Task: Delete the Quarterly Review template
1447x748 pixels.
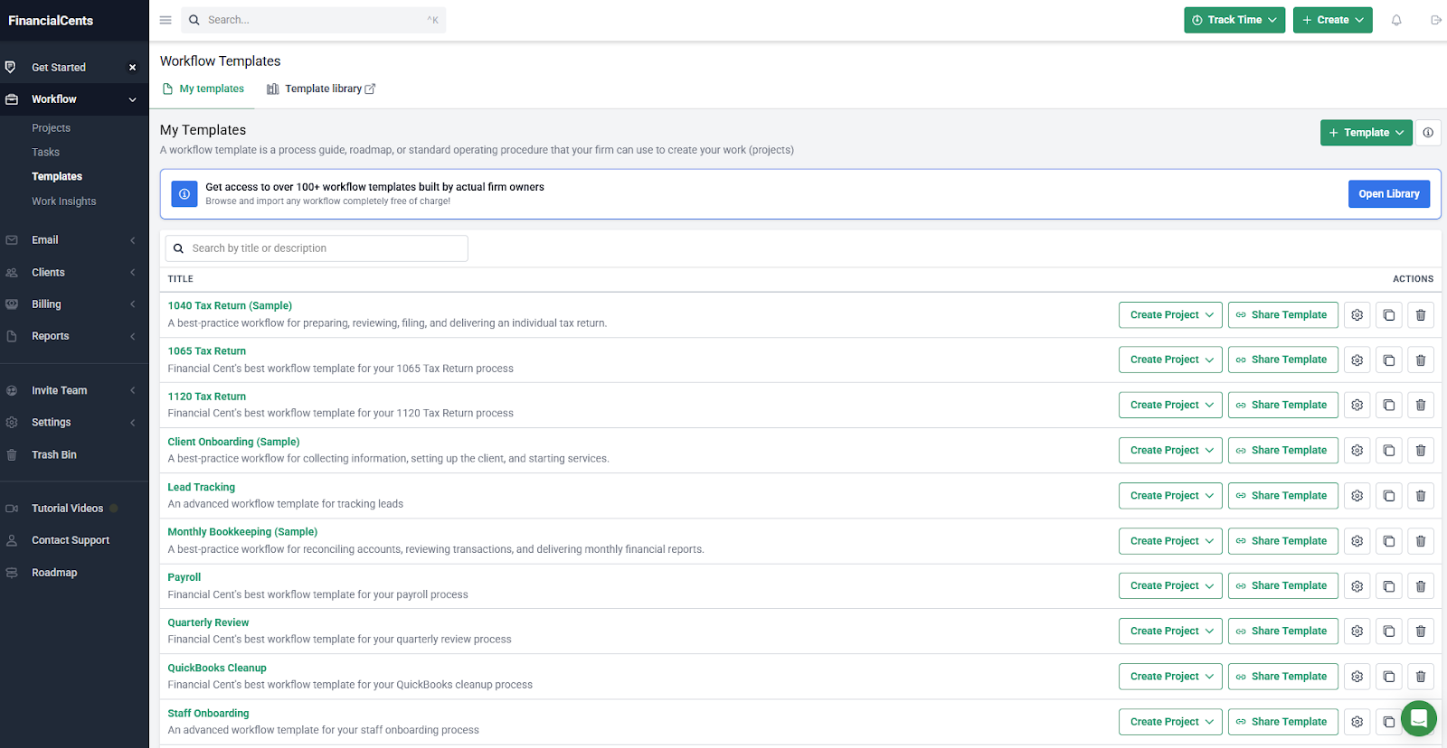Action: (x=1420, y=631)
